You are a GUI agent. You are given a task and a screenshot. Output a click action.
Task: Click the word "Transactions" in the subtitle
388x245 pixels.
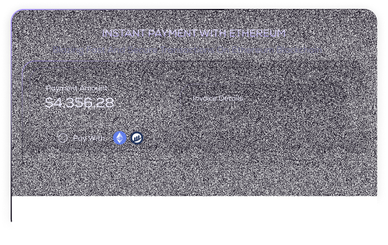(x=184, y=50)
